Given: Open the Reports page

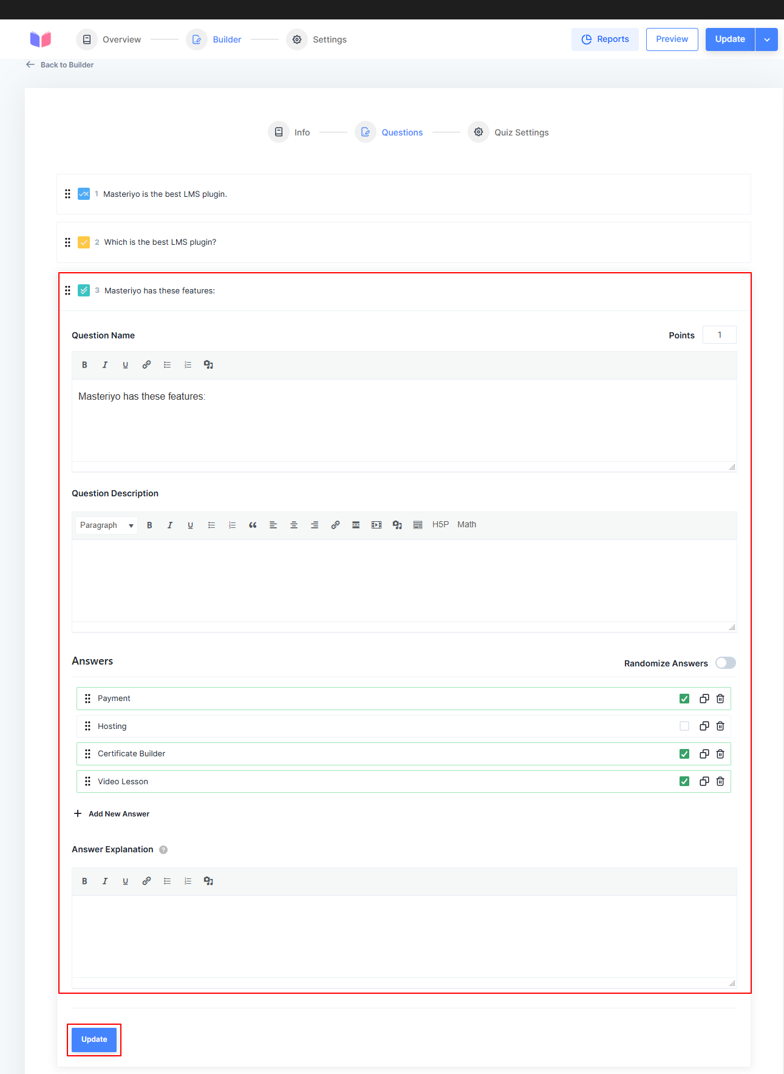Looking at the screenshot, I should click(x=605, y=39).
